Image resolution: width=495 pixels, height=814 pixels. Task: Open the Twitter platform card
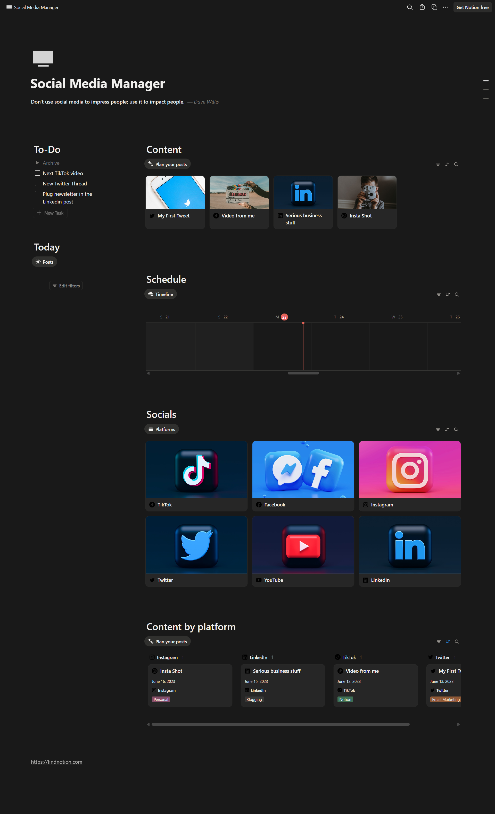tap(196, 551)
